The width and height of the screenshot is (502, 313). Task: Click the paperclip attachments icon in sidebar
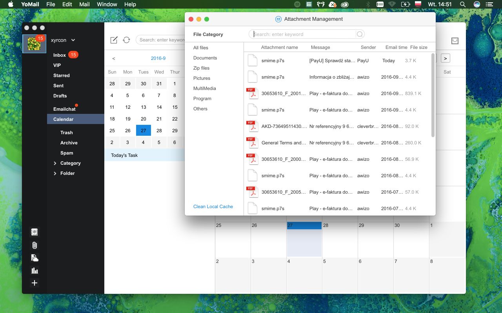coord(35,245)
